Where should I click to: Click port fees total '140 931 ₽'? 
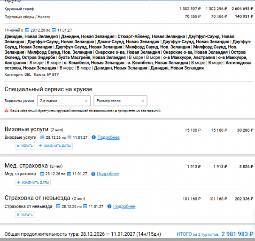coord(244,16)
